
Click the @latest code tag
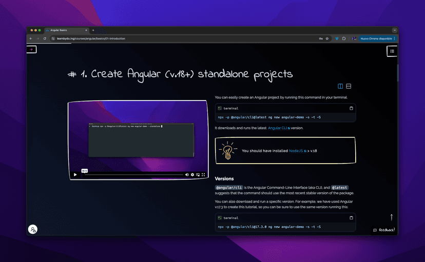(x=340, y=188)
